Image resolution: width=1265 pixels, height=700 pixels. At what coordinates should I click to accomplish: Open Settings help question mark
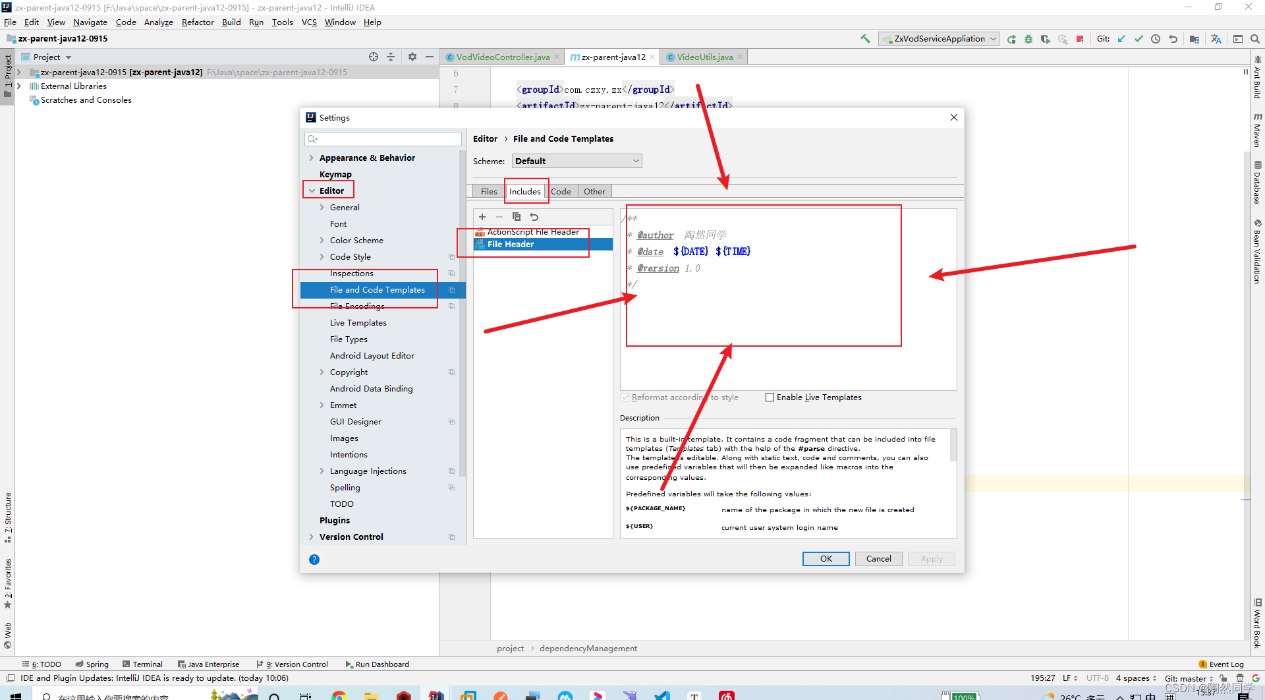click(x=314, y=560)
